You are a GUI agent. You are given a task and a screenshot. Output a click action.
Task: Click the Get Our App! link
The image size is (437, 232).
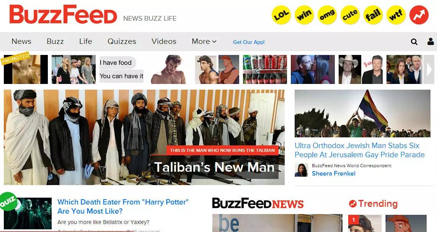coord(249,42)
